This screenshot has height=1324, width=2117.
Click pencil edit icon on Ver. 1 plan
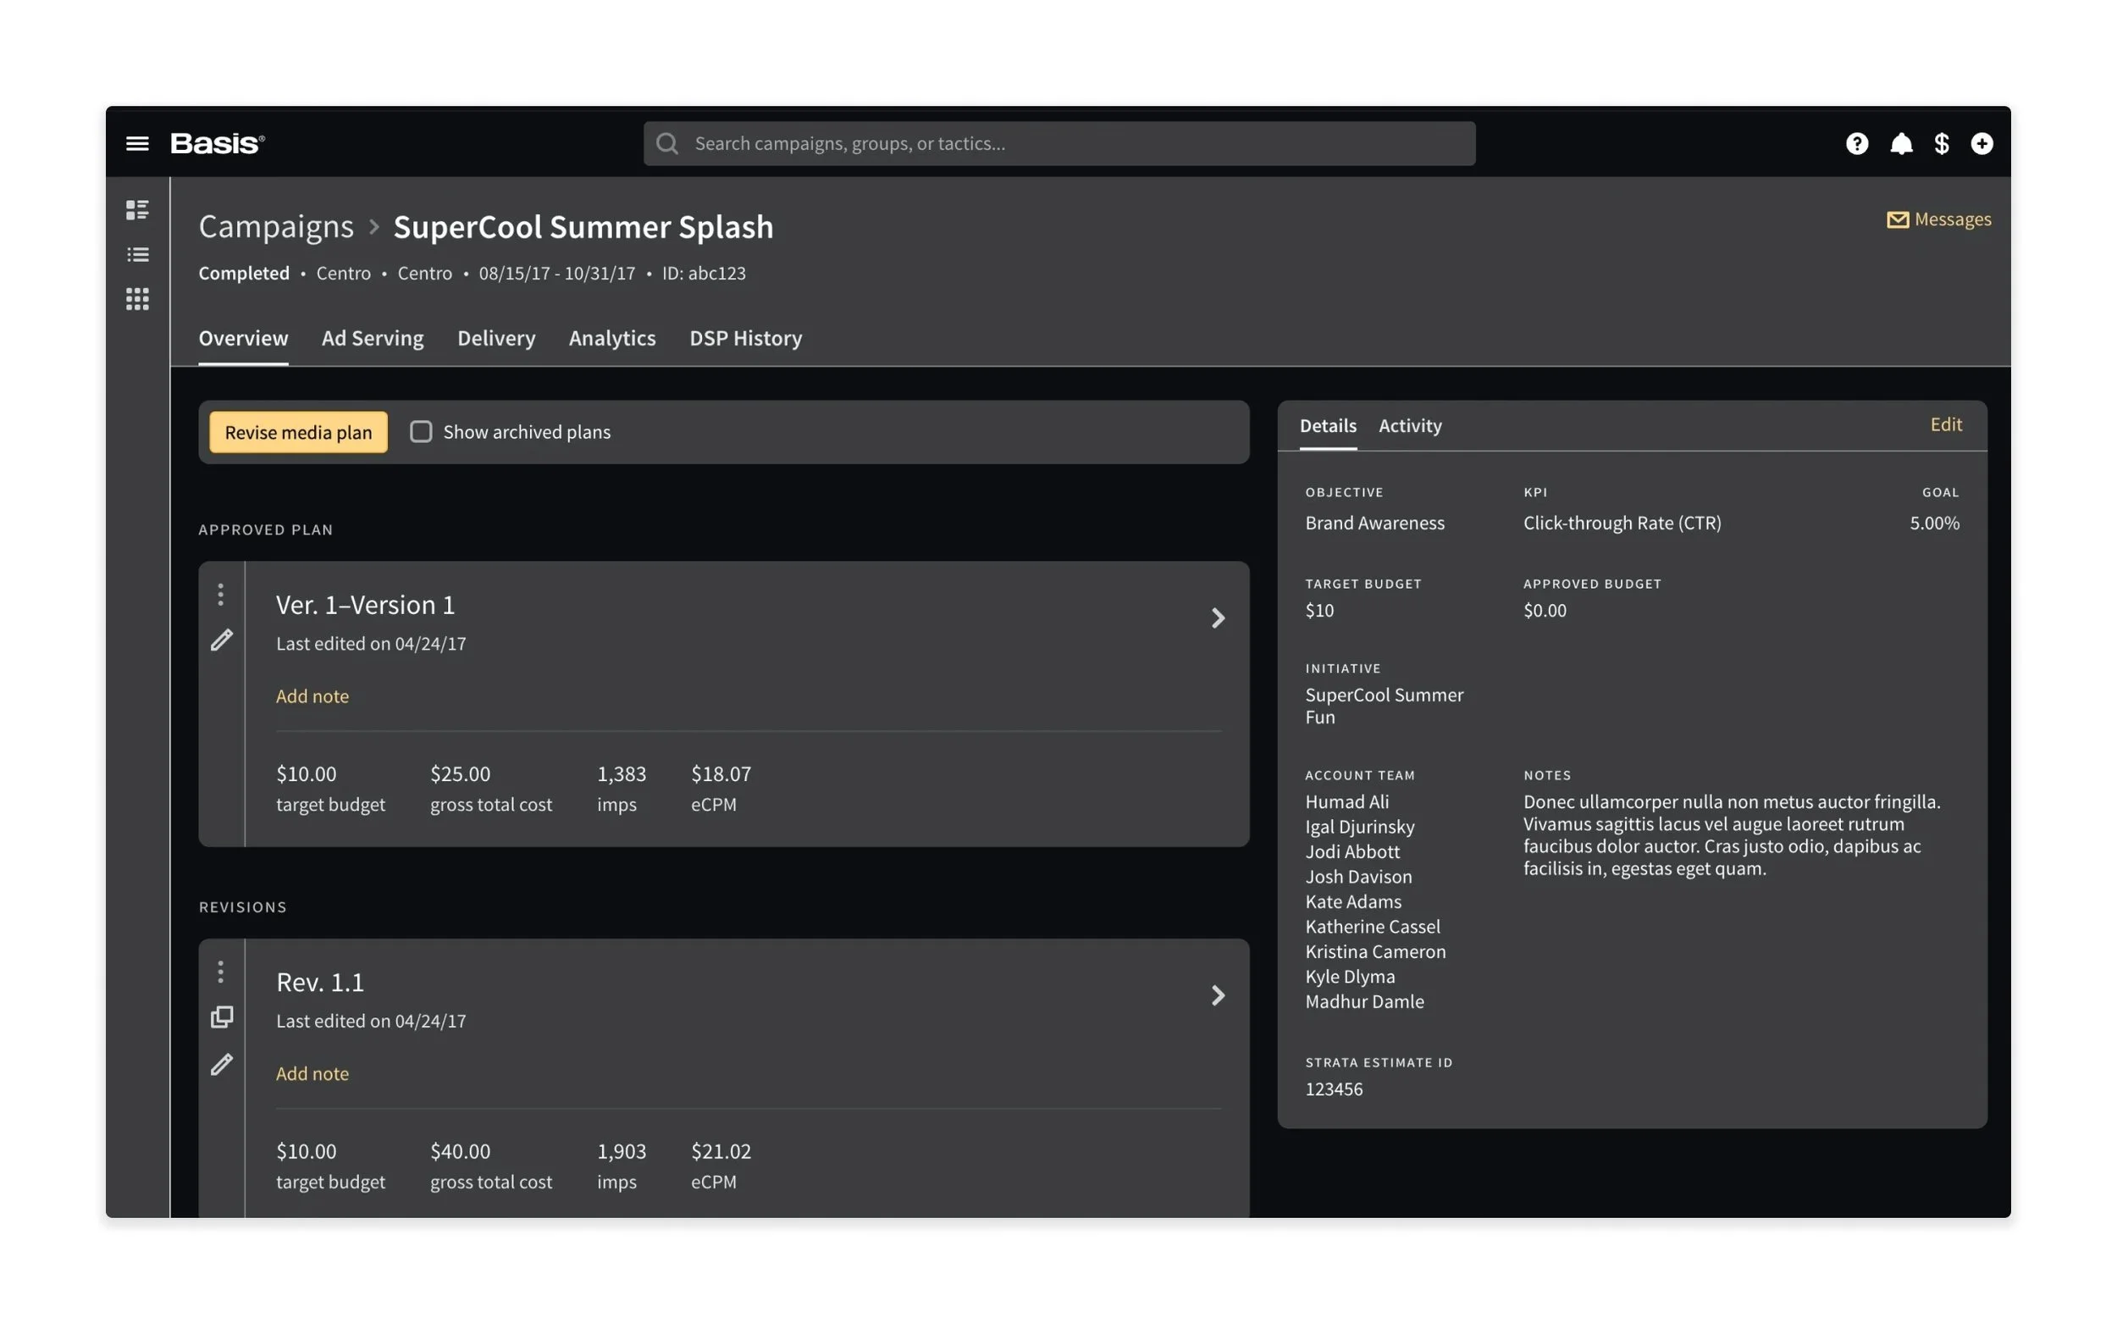click(x=221, y=640)
